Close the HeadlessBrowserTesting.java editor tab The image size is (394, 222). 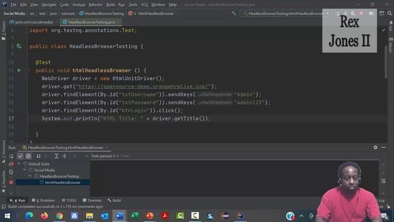click(118, 22)
